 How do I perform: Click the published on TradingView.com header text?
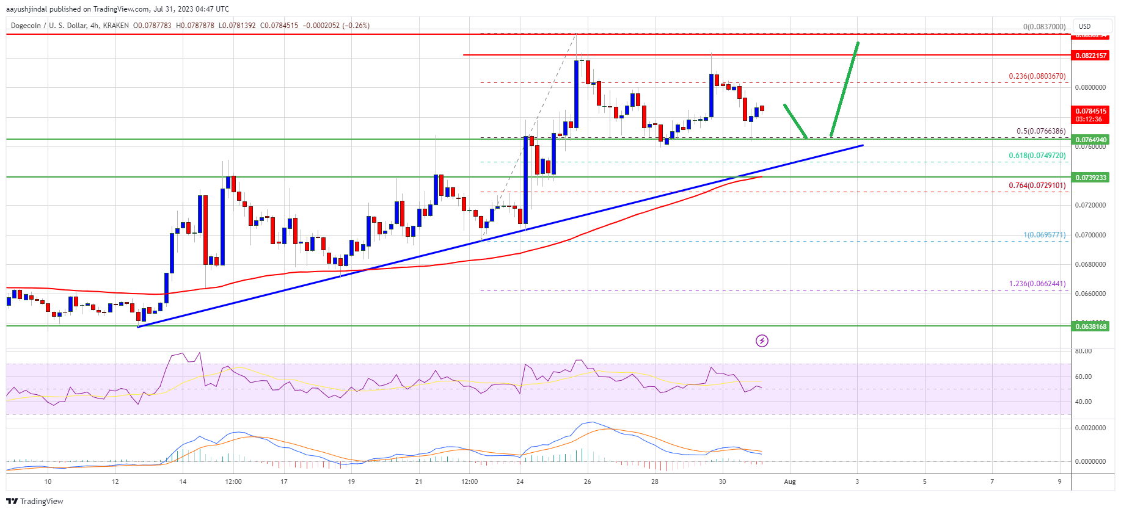[117, 9]
